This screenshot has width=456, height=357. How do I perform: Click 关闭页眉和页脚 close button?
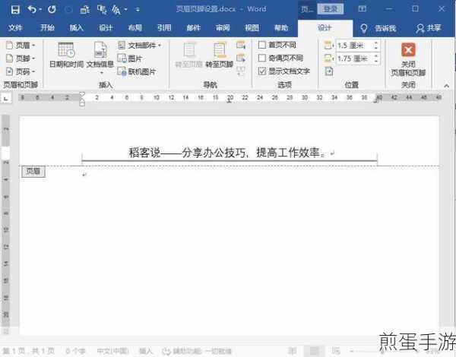tap(408, 59)
